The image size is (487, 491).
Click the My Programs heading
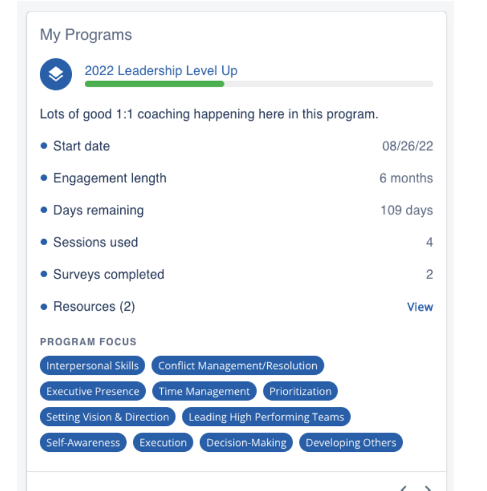click(86, 35)
